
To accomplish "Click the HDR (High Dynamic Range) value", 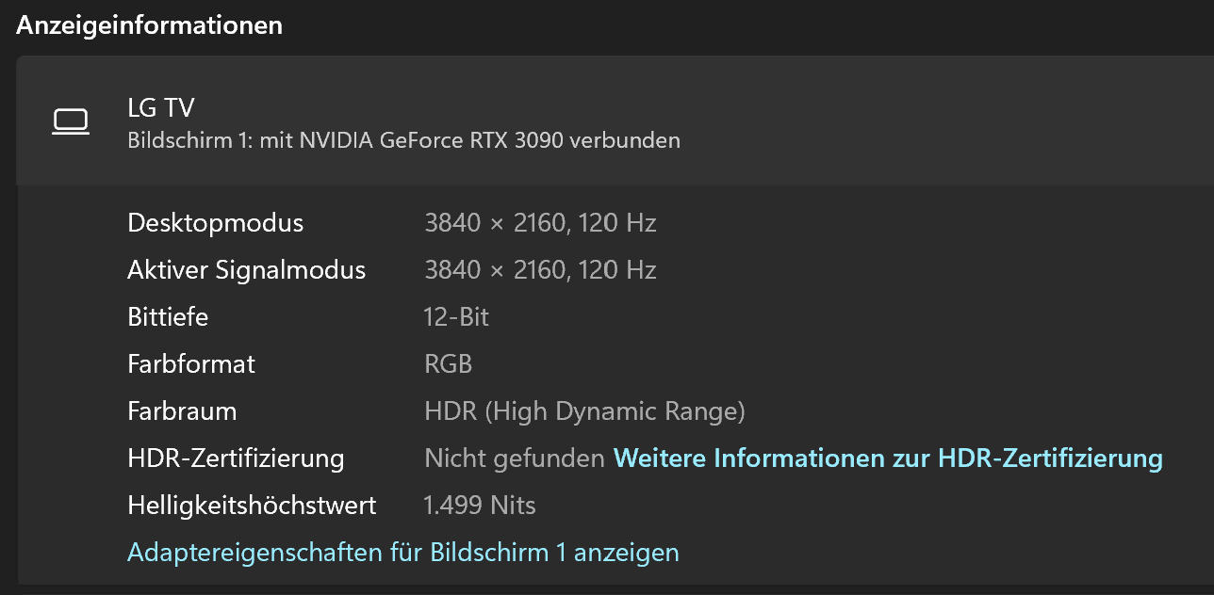I will pyautogui.click(x=585, y=411).
